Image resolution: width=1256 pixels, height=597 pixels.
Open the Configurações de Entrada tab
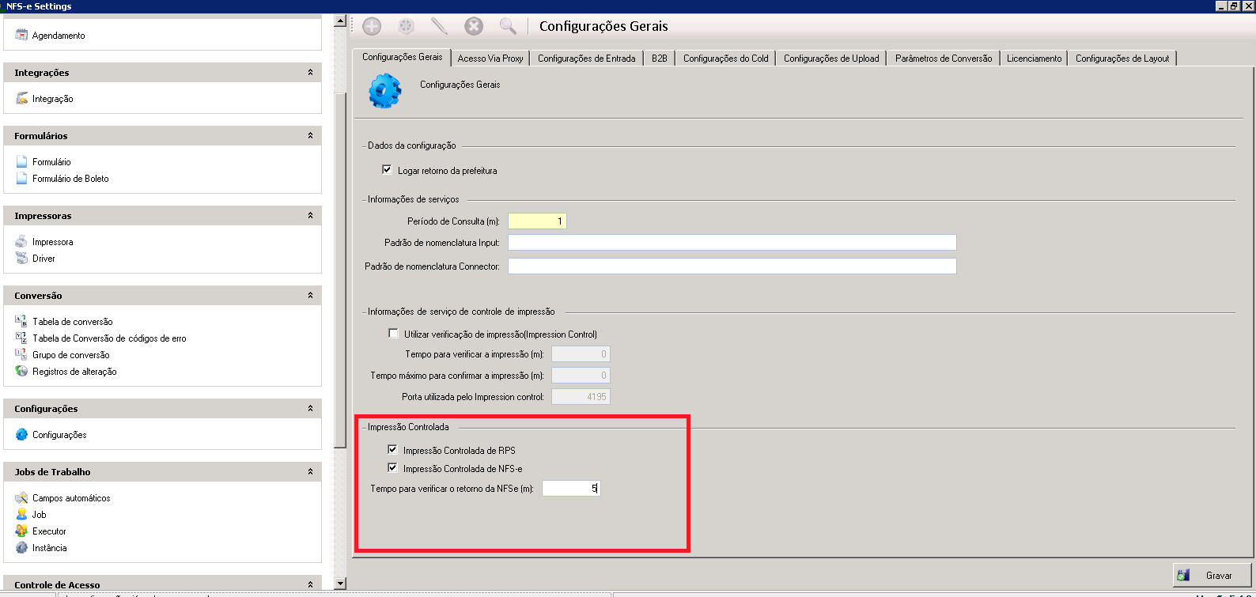point(587,59)
